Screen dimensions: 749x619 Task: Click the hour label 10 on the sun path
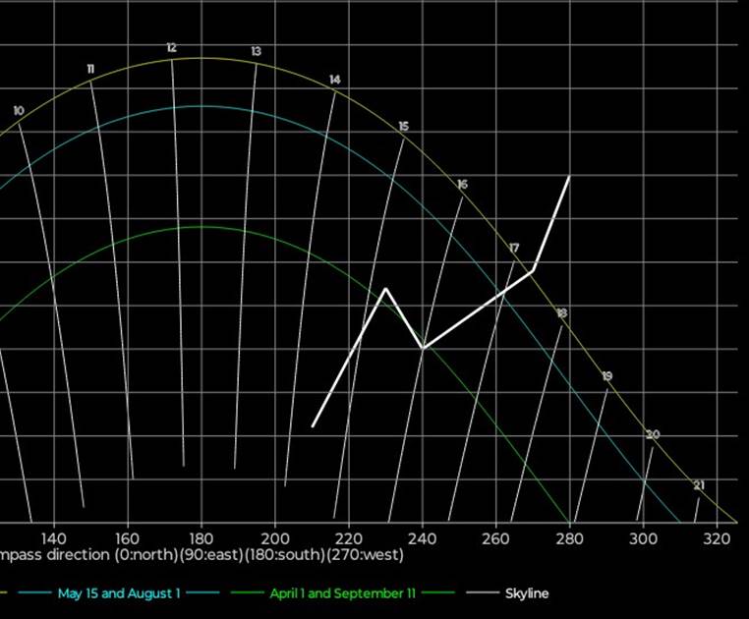[x=18, y=111]
